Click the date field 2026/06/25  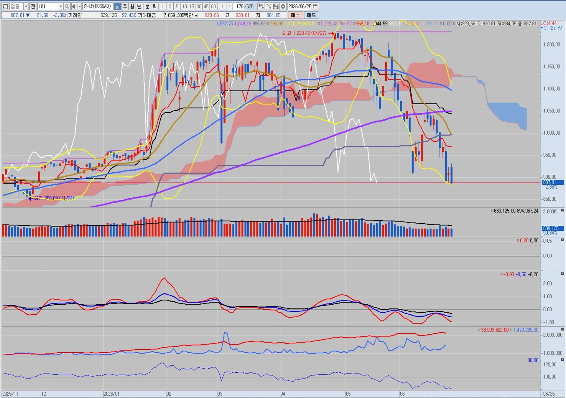(300, 6)
